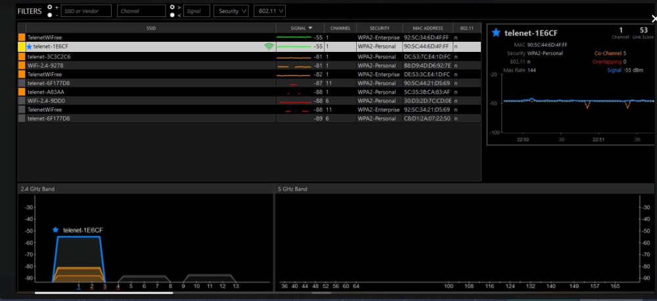657x301 pixels.
Task: Select the telenet-1E6CF SSID name
Action: pyautogui.click(x=51, y=47)
